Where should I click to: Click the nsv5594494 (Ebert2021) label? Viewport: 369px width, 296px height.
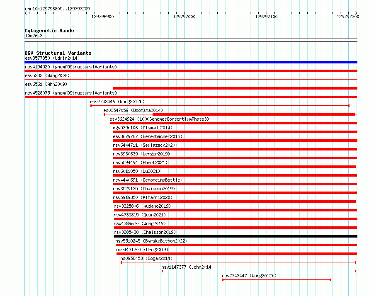140,163
